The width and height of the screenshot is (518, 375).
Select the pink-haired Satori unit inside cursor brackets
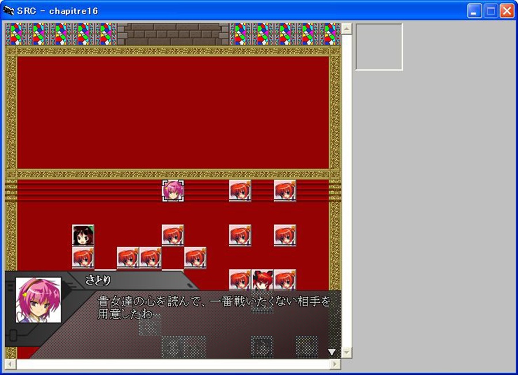(x=173, y=191)
